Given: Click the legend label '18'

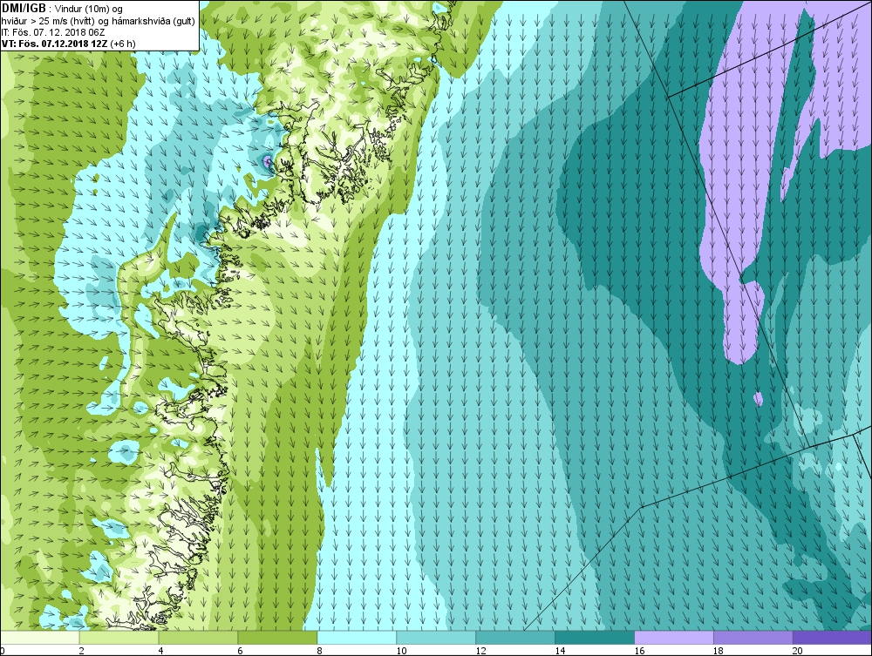Looking at the screenshot, I should (x=718, y=651).
